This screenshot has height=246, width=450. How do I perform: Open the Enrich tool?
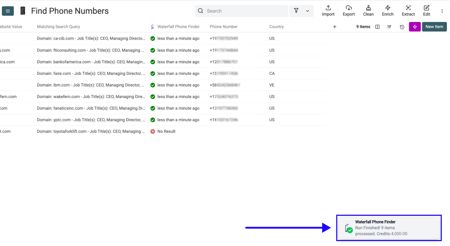click(387, 8)
